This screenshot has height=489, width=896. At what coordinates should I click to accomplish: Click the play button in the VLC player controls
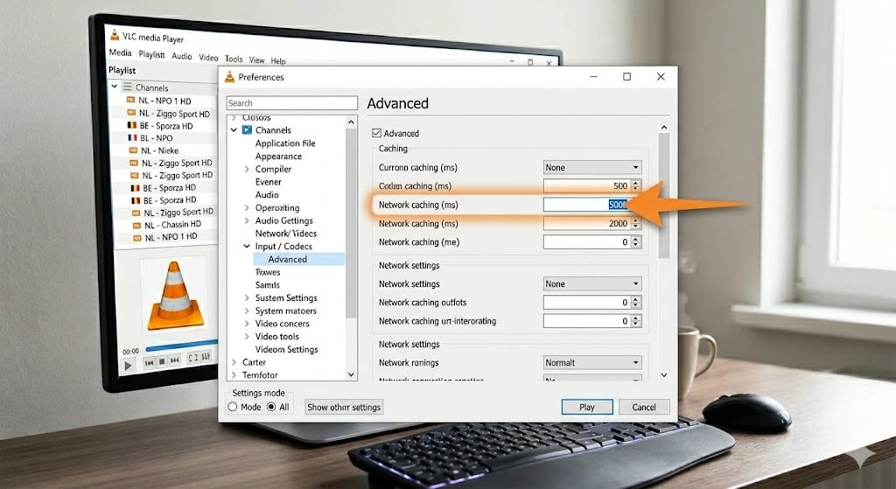(x=128, y=366)
